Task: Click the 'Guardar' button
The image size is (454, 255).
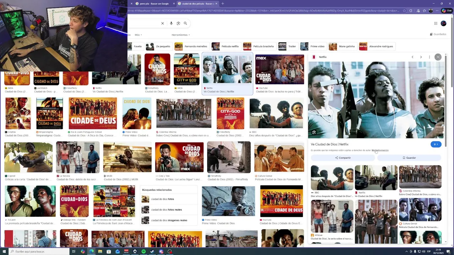Action: pyautogui.click(x=409, y=158)
